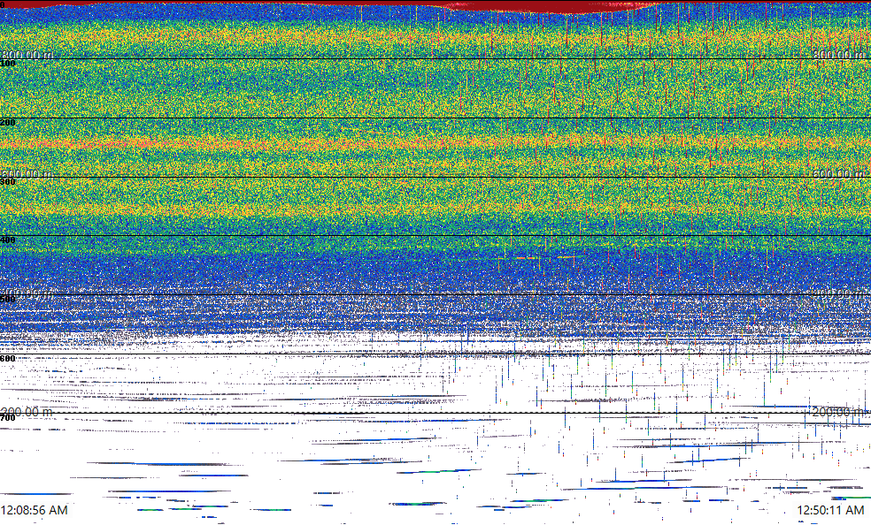Select the left 800.00 m range label
Image resolution: width=871 pixels, height=525 pixels.
pos(27,54)
